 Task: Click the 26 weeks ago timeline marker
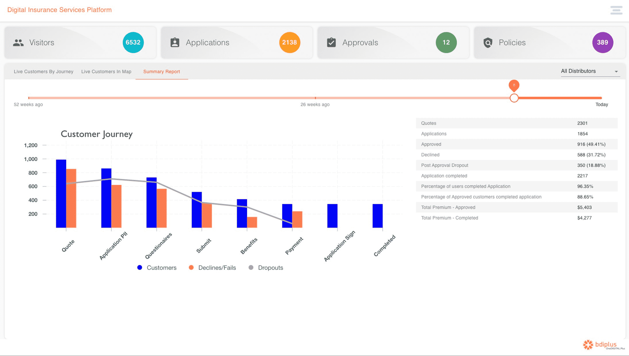pyautogui.click(x=315, y=98)
